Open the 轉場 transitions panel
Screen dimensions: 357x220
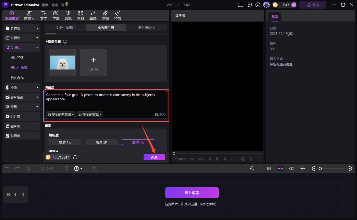click(x=93, y=15)
